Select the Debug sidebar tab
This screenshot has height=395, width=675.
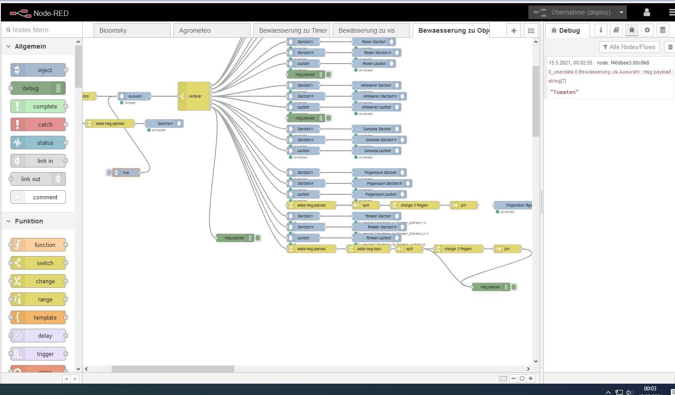point(567,30)
